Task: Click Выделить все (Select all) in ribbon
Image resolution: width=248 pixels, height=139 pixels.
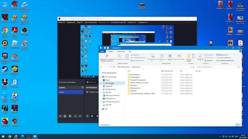Action: 222,55
